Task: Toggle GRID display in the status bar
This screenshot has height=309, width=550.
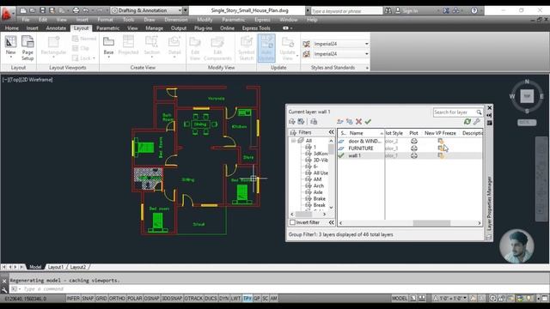Action: [101, 299]
